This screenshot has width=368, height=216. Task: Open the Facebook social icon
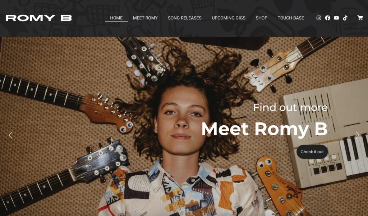(328, 18)
